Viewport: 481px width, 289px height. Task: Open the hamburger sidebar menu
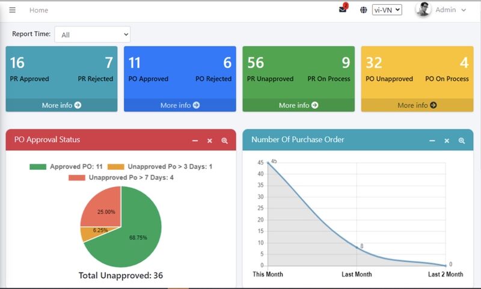pos(13,10)
